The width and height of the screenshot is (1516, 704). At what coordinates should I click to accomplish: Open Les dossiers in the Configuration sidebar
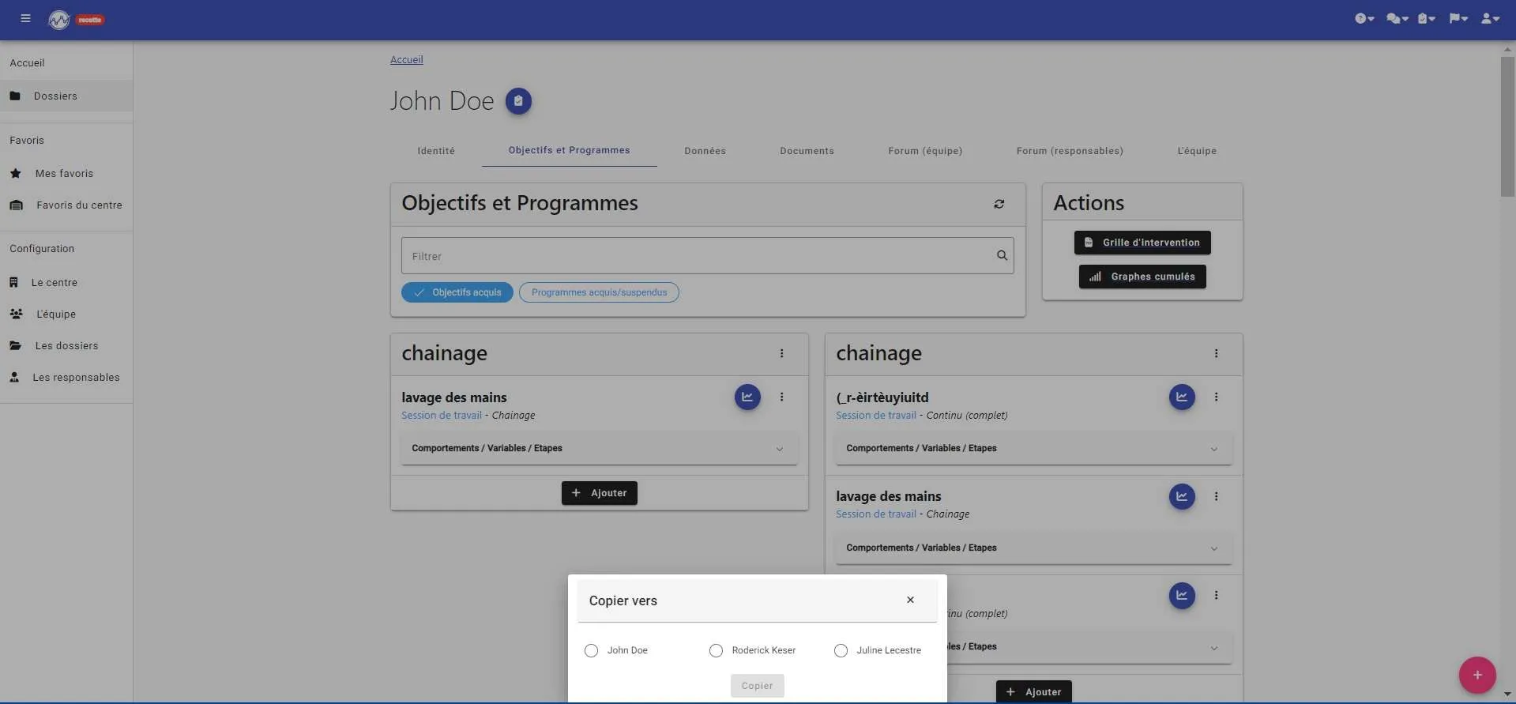click(x=66, y=345)
